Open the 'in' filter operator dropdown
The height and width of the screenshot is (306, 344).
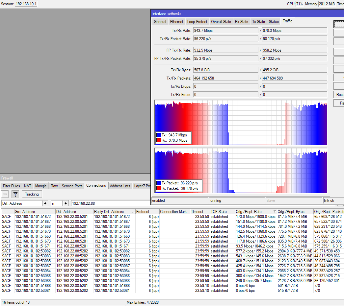coord(66,203)
